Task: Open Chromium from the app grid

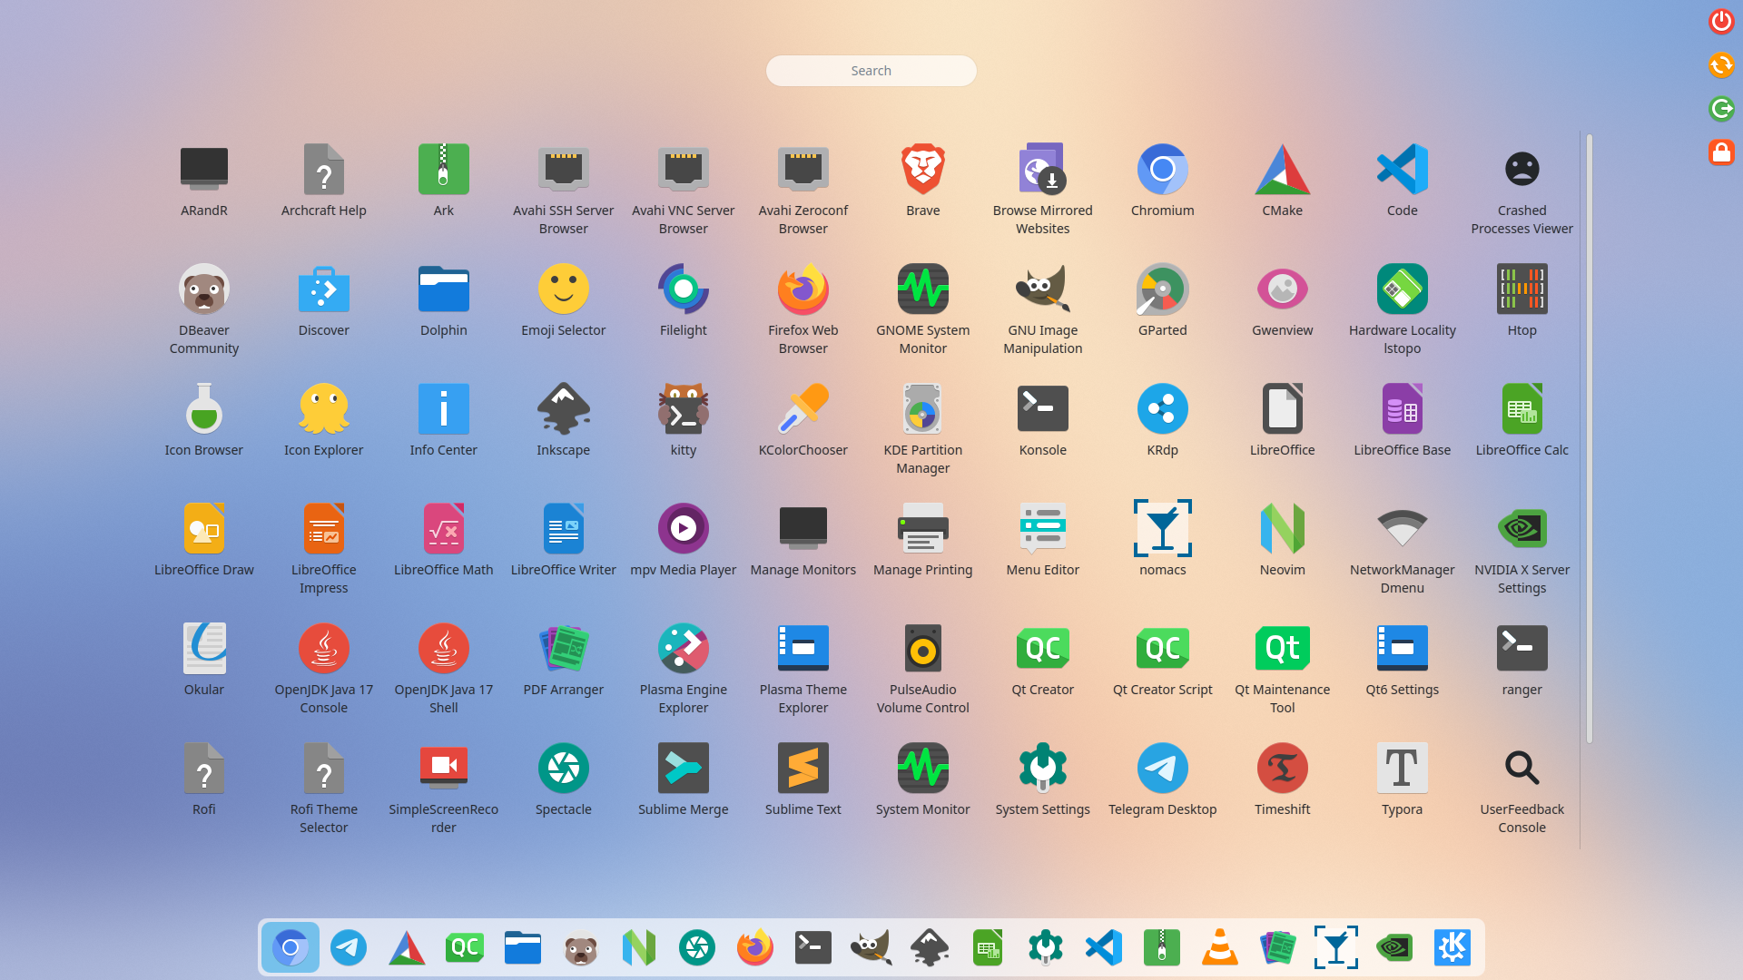Action: [1163, 180]
